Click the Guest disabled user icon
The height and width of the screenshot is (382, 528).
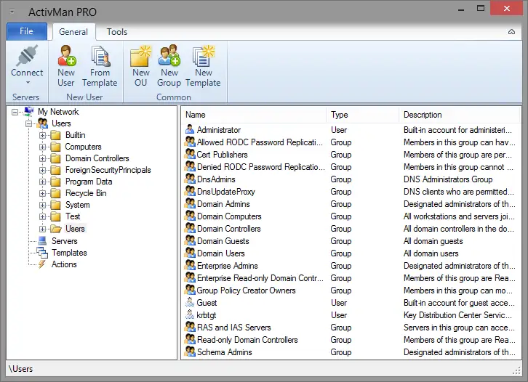[190, 302]
